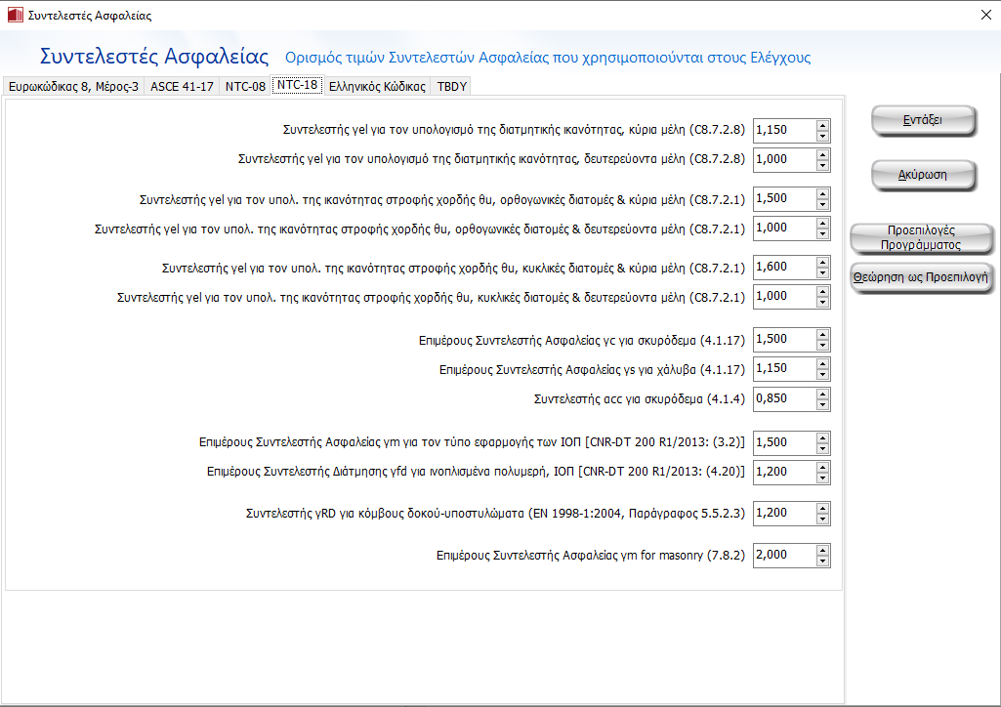Viewport: 1001px width, 707px height.
Task: Switch to the Ευρωκώδικας 8, Μέρος-3 tab
Action: point(73,86)
